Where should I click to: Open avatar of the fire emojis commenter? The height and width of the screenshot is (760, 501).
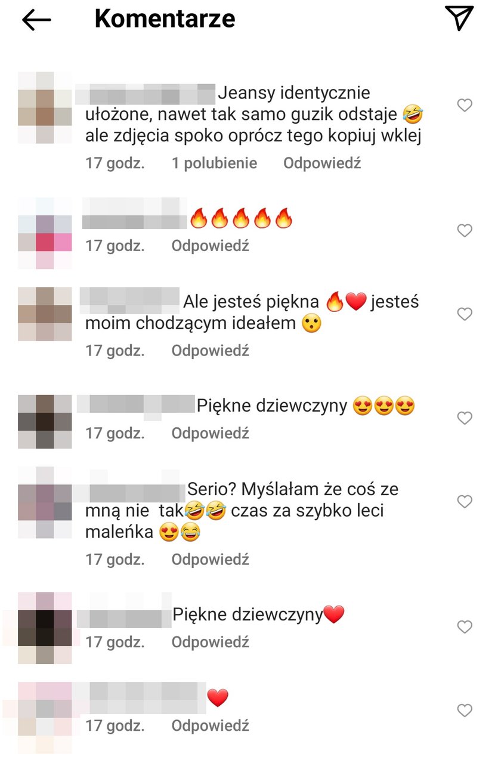coord(45,234)
